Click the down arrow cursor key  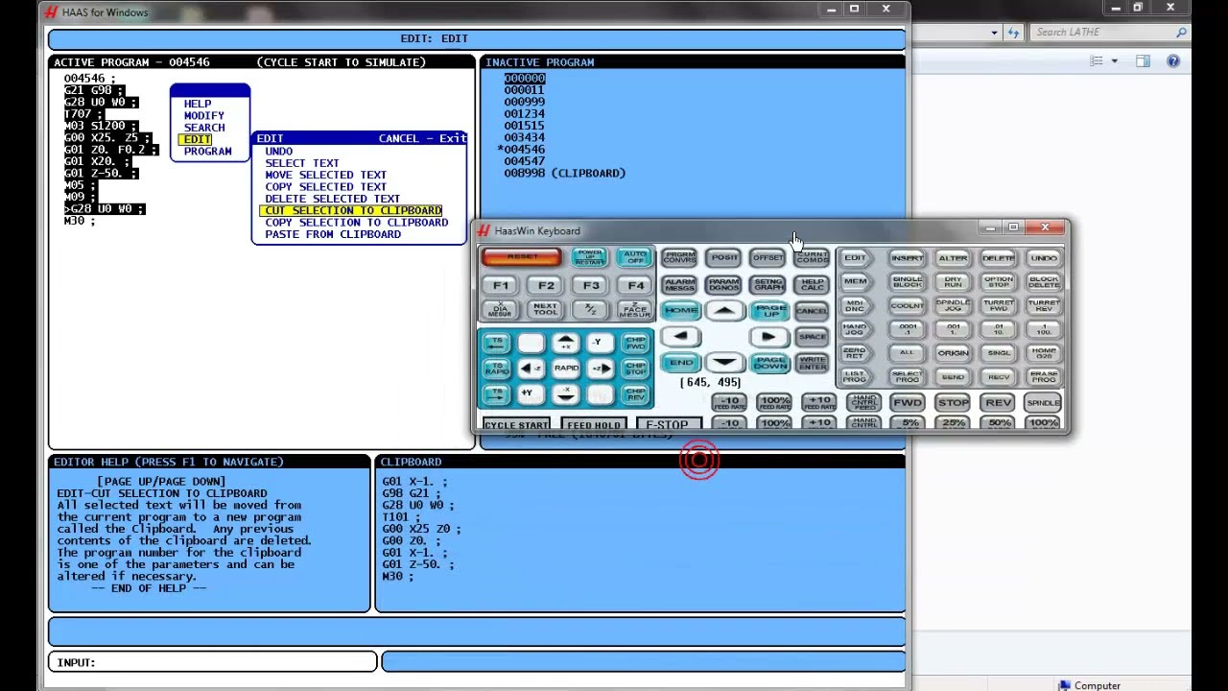pos(724,362)
